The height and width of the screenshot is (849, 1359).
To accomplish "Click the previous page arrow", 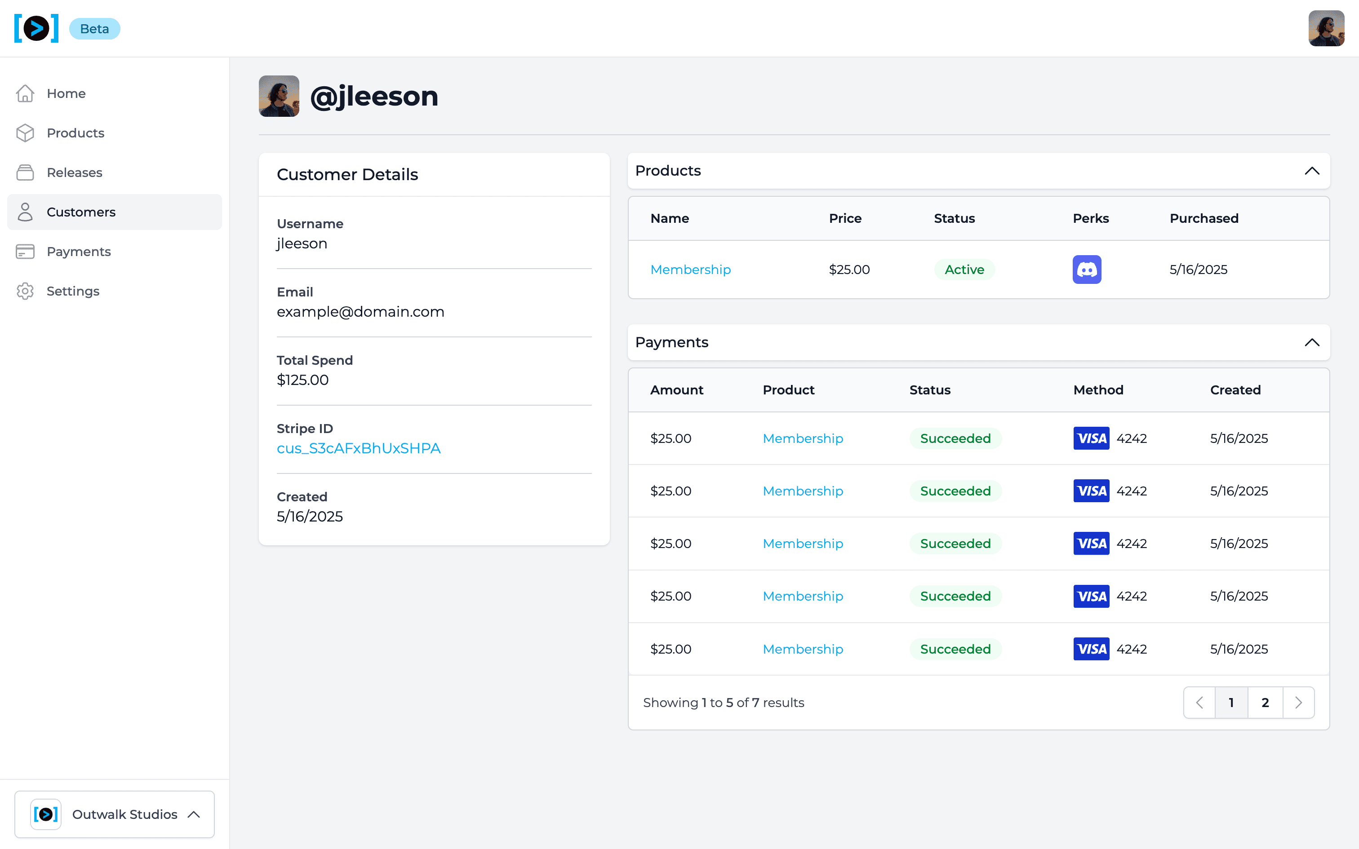I will 1199,703.
